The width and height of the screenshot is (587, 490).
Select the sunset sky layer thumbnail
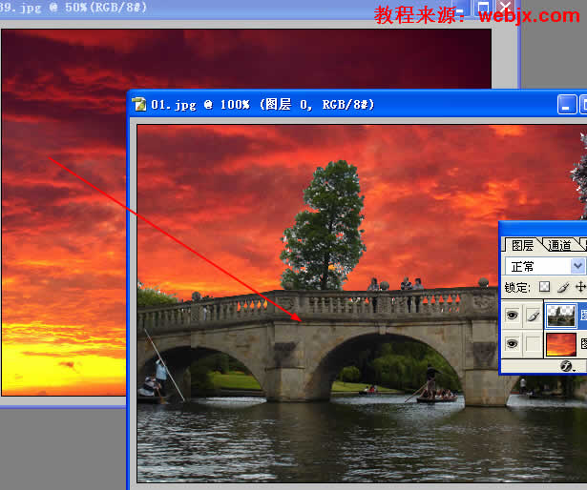[x=561, y=344]
